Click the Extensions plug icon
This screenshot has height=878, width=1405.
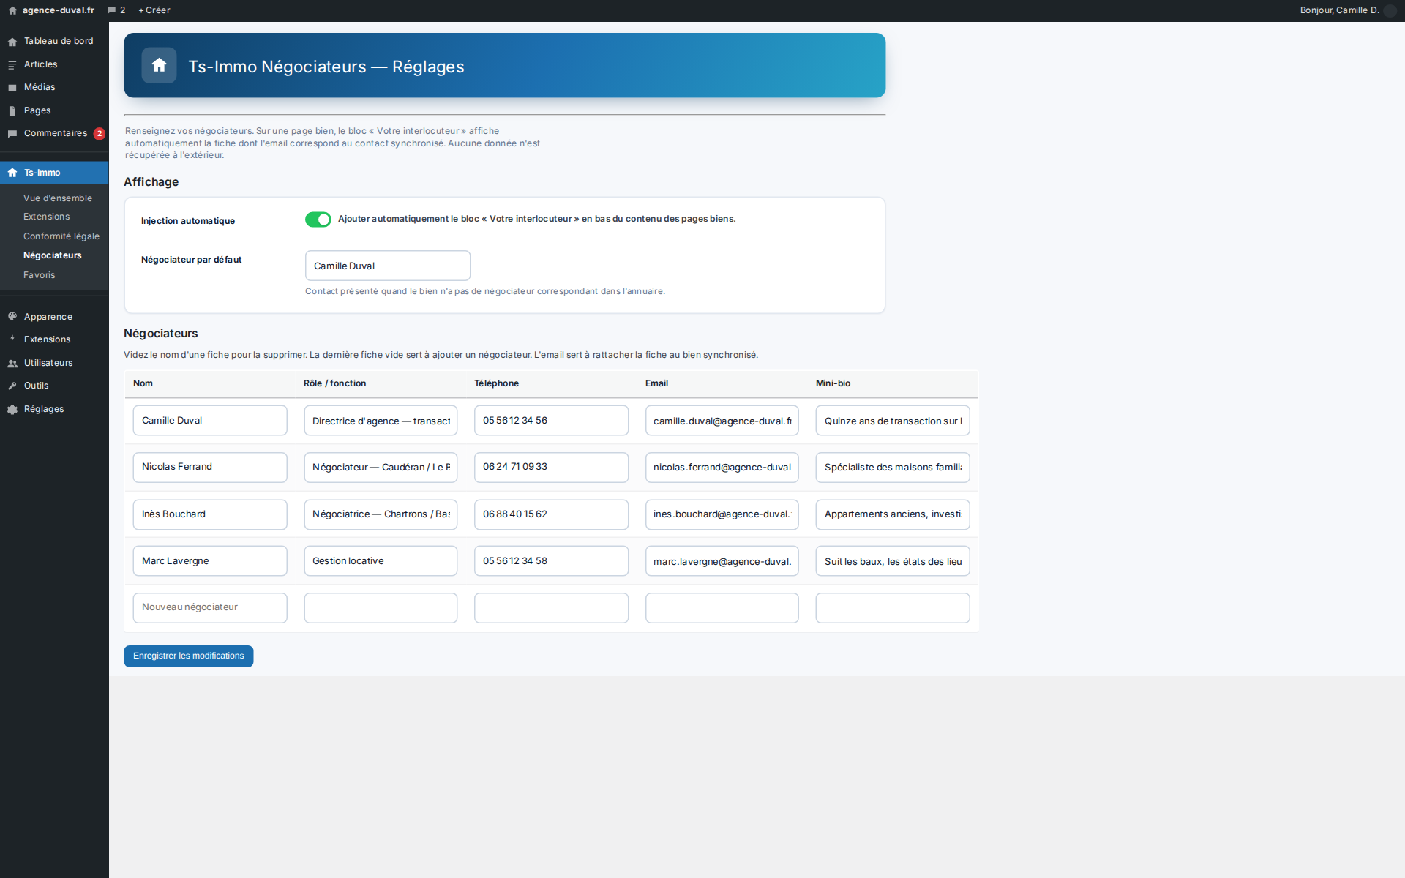click(12, 339)
